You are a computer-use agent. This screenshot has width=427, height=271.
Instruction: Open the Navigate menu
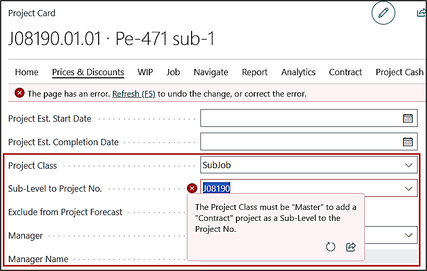pos(211,72)
